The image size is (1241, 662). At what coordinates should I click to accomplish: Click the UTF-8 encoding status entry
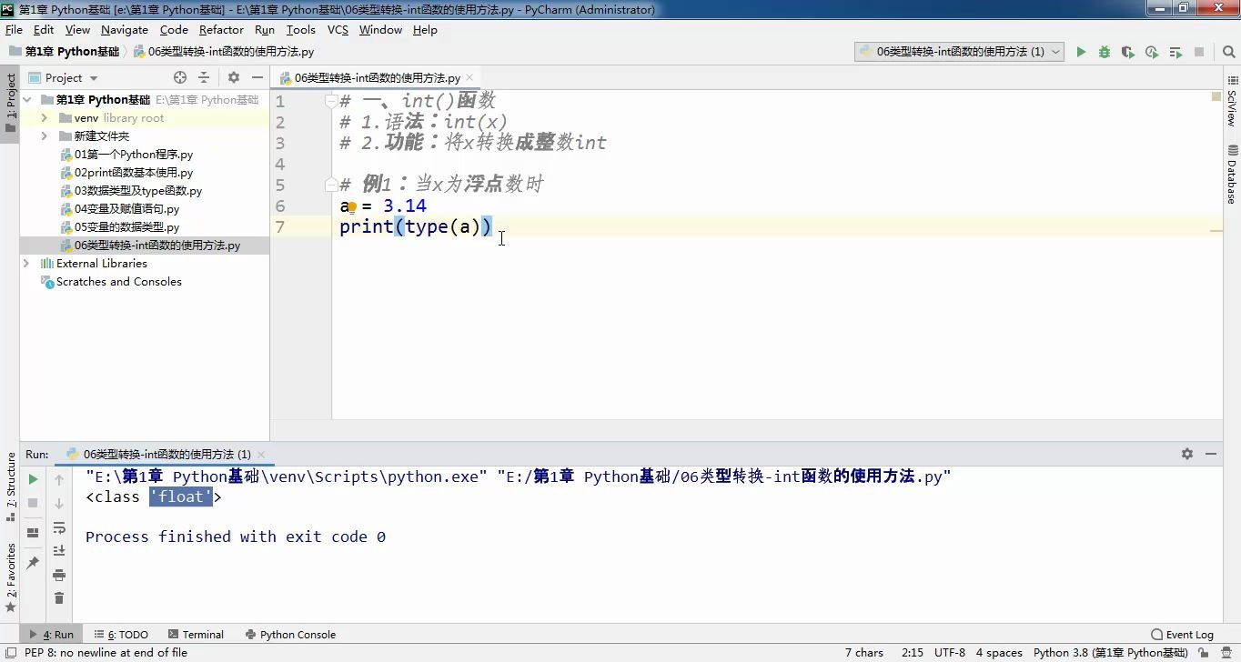(x=949, y=653)
